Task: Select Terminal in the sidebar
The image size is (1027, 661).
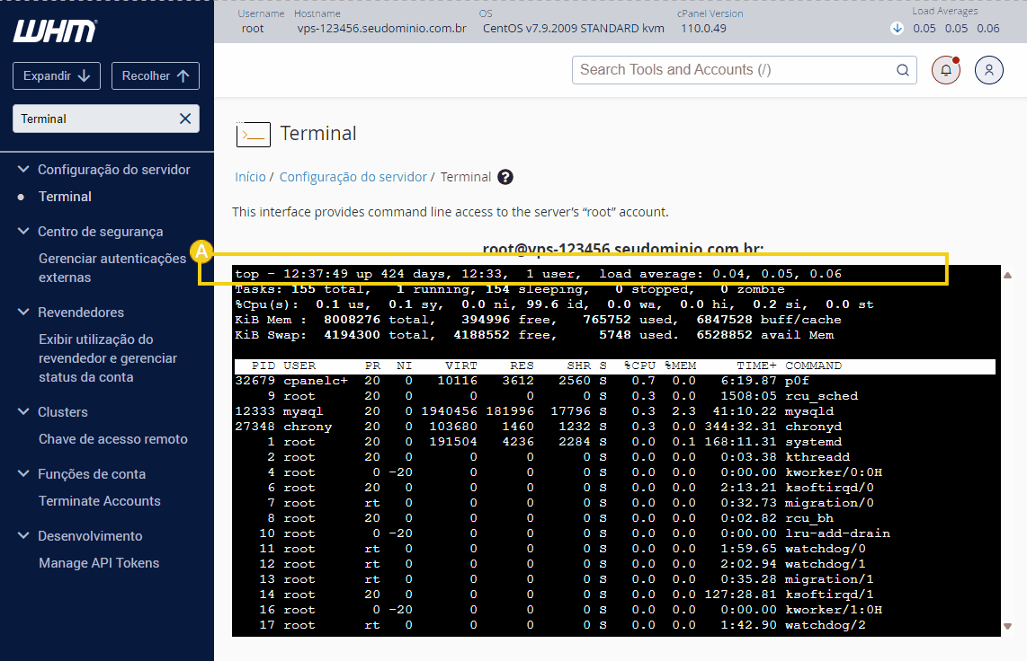Action: 65,197
